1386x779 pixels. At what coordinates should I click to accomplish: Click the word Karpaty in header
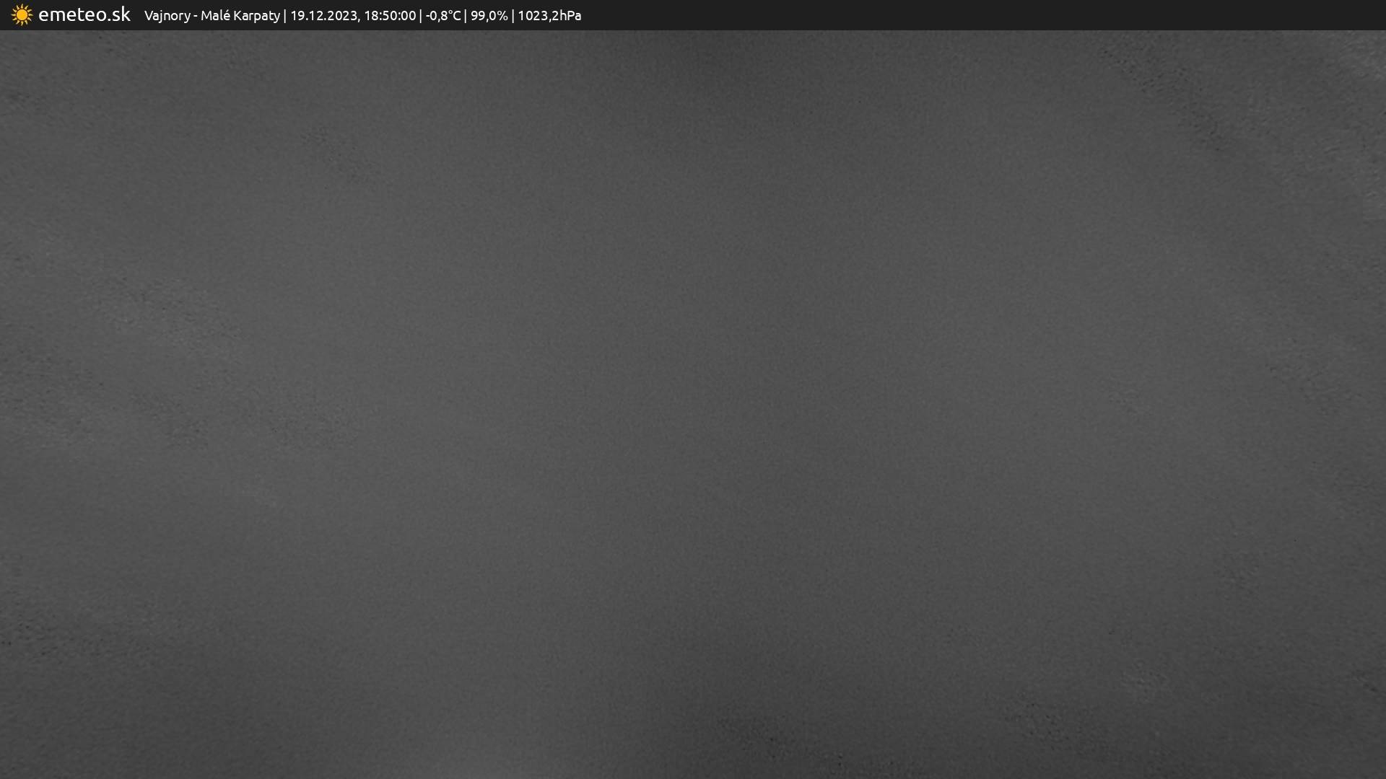(256, 16)
